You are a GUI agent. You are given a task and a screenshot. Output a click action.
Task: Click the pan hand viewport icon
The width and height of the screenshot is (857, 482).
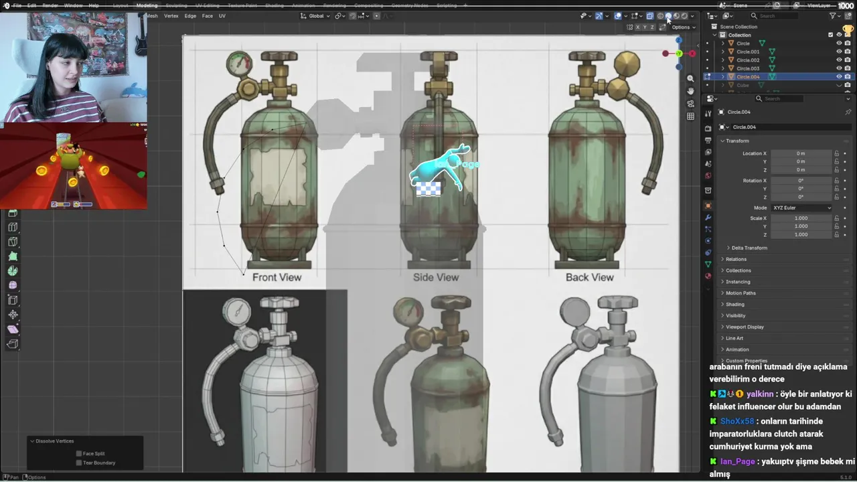(x=690, y=91)
